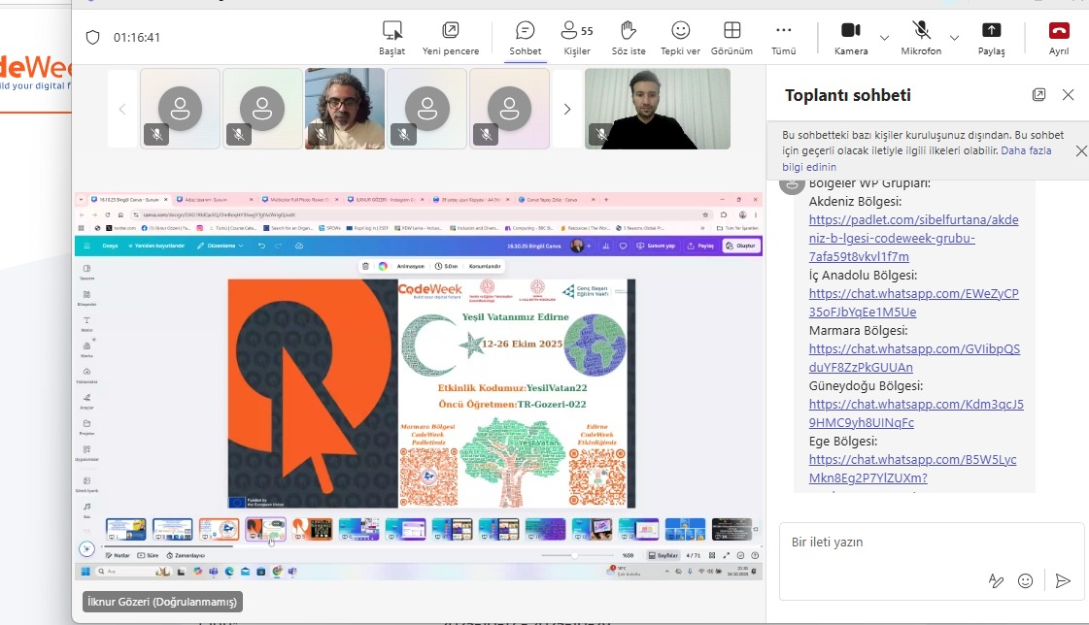Select the first Canva browser tab
Image resolution: width=1089 pixels, height=625 pixels.
(130, 200)
